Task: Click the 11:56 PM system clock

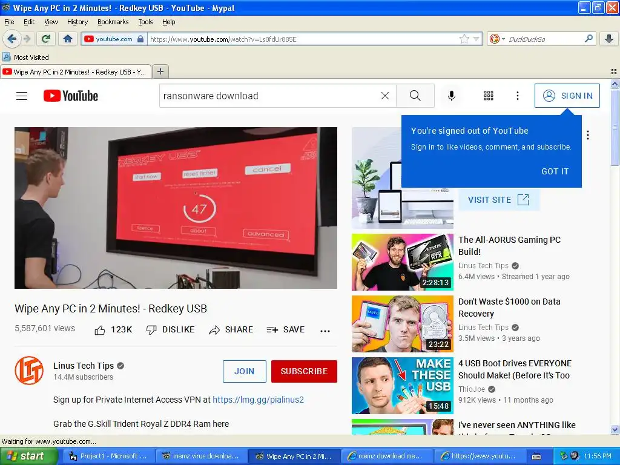Action: (598, 457)
